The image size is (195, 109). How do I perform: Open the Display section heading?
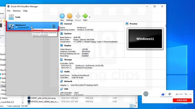68,45
